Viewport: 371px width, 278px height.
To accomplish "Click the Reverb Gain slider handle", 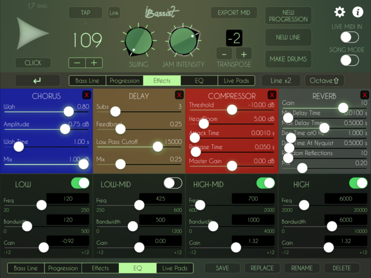I will (x=343, y=108).
